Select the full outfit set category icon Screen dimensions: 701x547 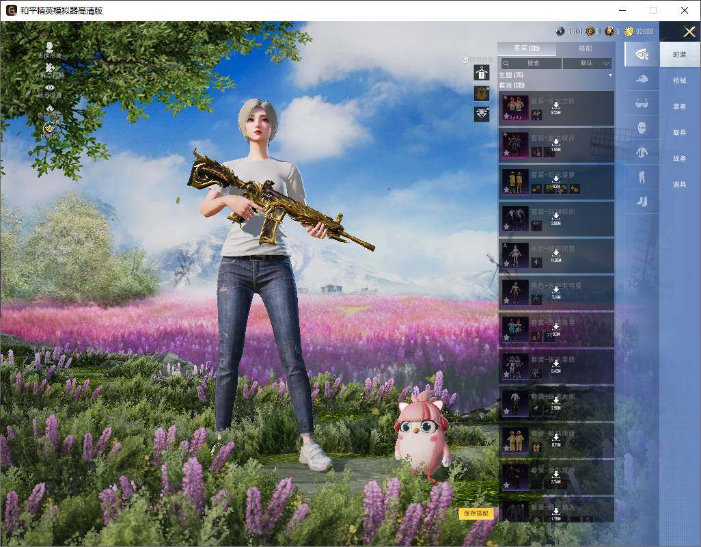coord(642,54)
